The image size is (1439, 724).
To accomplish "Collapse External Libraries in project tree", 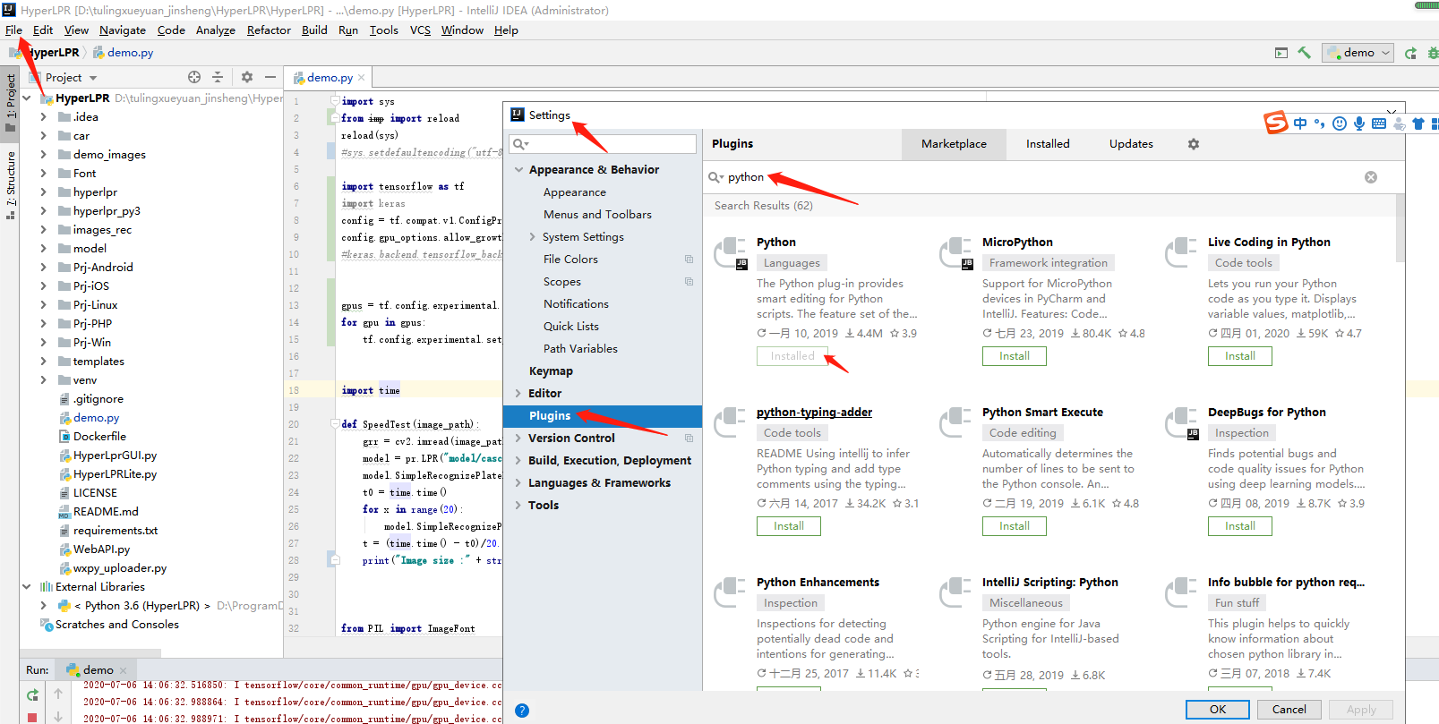I will [x=27, y=587].
